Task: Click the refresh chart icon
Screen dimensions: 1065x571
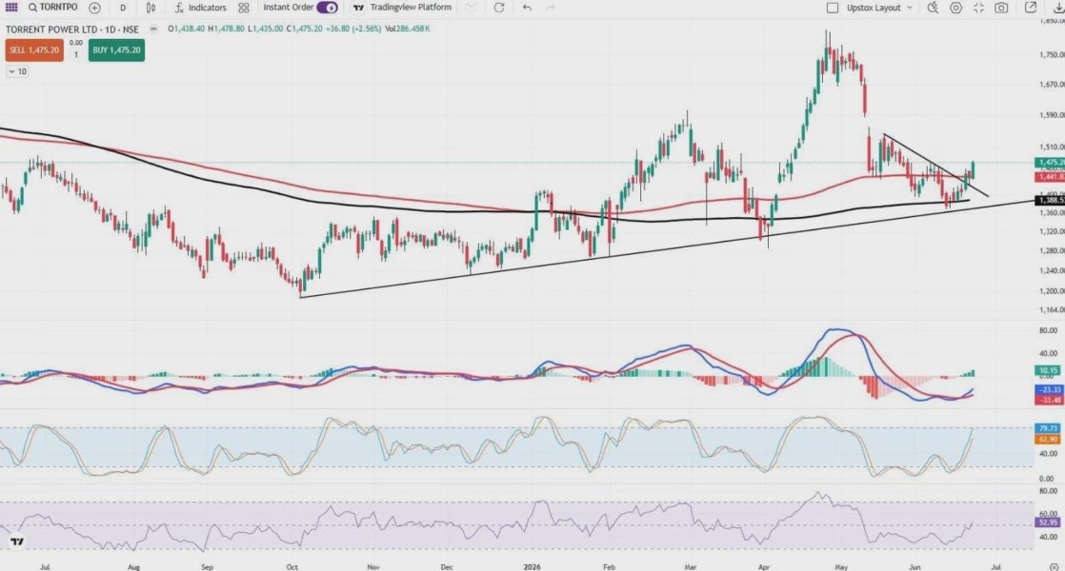Action: click(x=499, y=8)
